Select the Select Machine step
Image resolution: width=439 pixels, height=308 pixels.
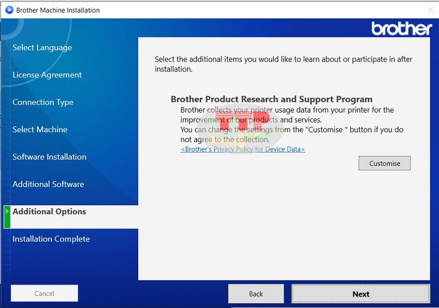pos(40,130)
